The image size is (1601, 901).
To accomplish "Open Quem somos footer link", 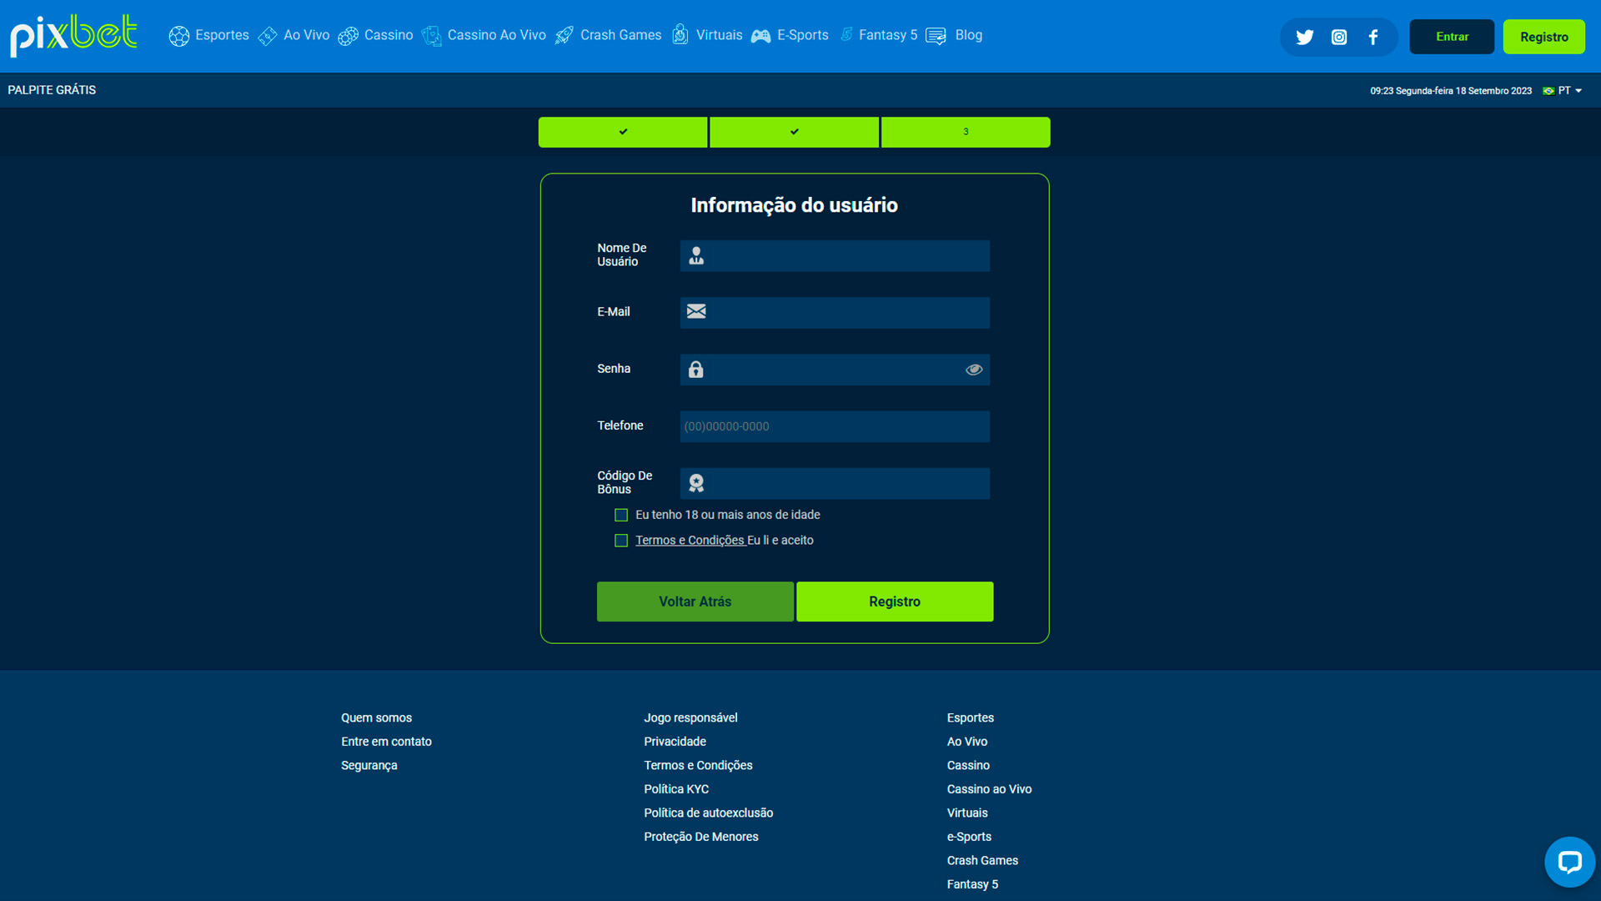I will [376, 717].
